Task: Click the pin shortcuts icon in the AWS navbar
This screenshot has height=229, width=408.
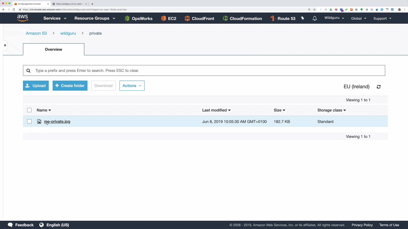Action: click(x=302, y=18)
